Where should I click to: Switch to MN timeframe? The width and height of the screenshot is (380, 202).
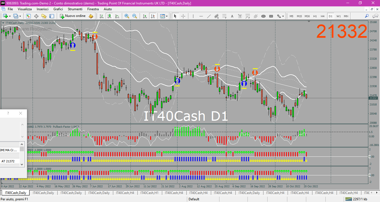(346, 16)
